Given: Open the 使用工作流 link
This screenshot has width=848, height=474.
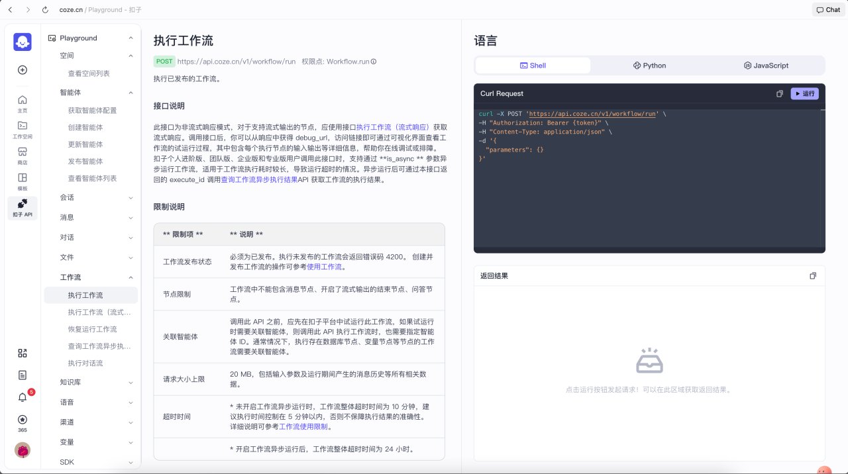Looking at the screenshot, I should point(324,267).
